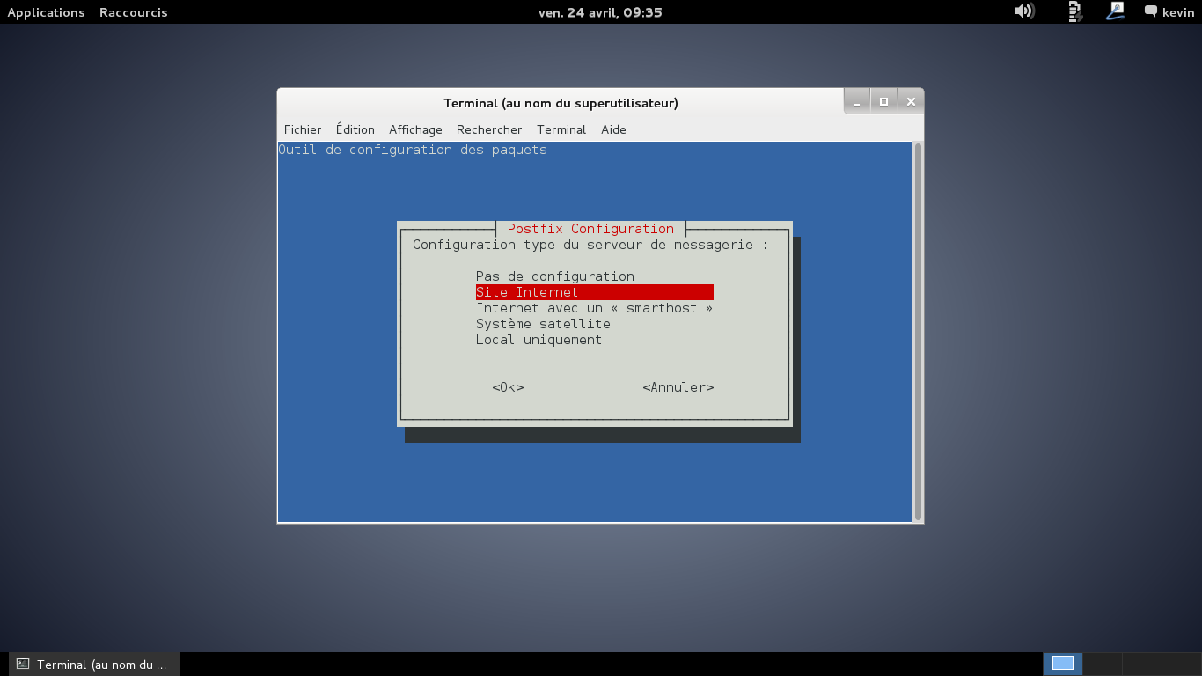This screenshot has width=1202, height=676.
Task: Open the volume control icon
Action: click(x=1024, y=11)
